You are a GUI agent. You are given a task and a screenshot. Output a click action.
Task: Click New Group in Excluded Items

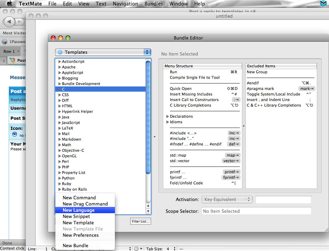tap(257, 72)
